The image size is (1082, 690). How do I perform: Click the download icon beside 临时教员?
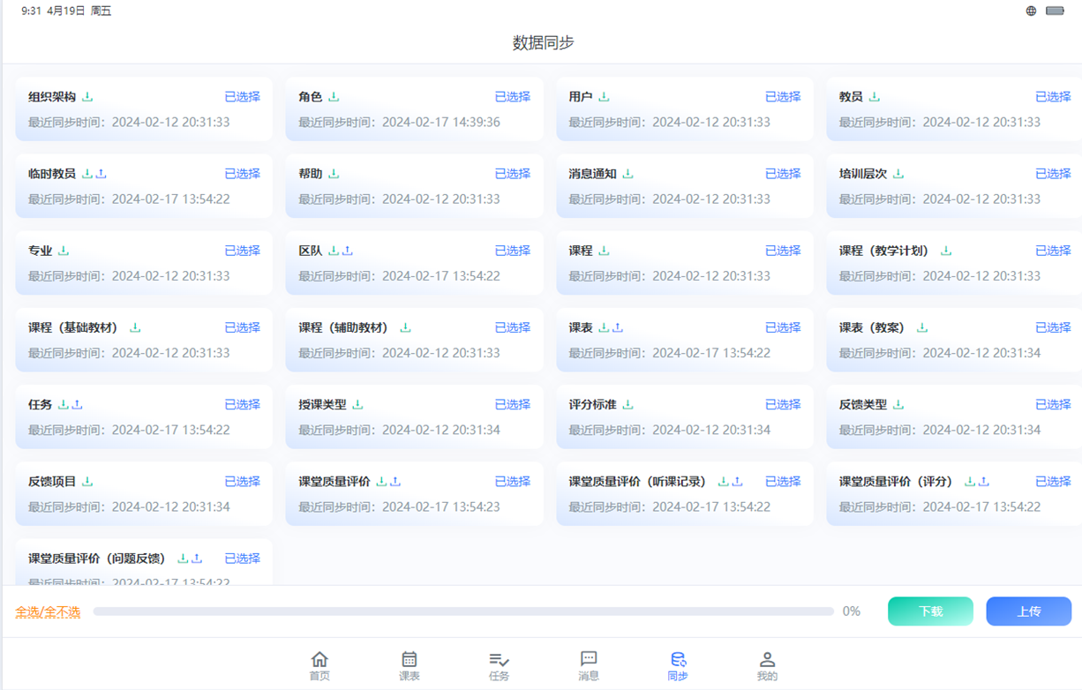pyautogui.click(x=87, y=174)
